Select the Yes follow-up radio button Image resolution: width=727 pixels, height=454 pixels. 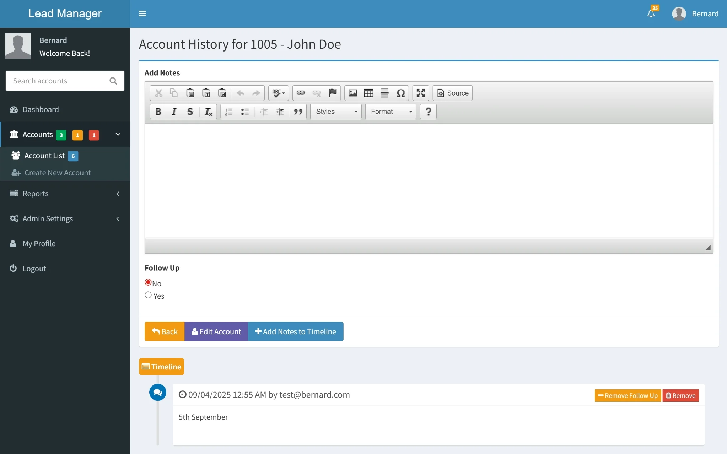point(148,295)
